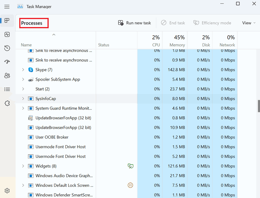
Task: Click the Windows Audio Device Graph icon
Action: tap(31, 176)
